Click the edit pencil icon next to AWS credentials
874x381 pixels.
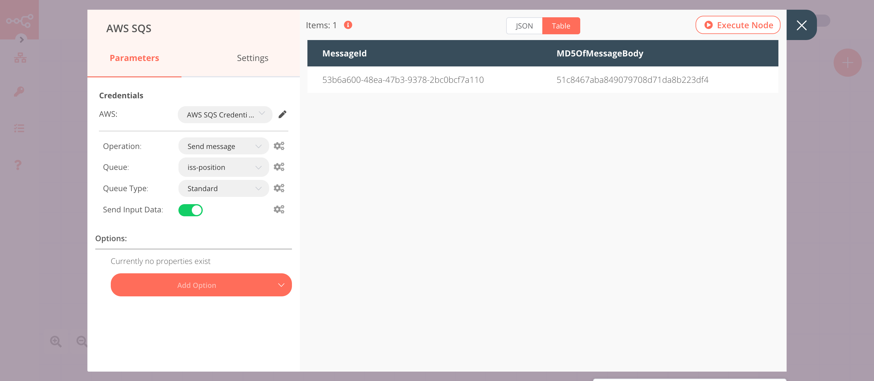coord(283,114)
